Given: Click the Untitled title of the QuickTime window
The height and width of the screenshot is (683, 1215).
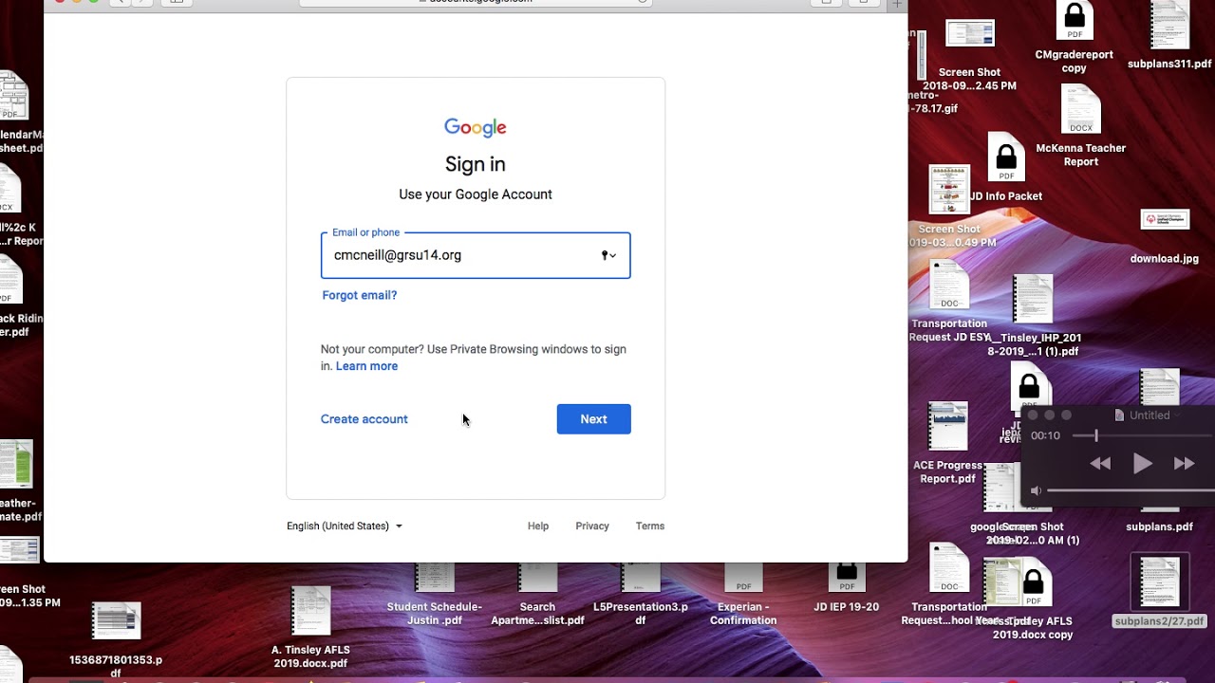Looking at the screenshot, I should point(1149,415).
